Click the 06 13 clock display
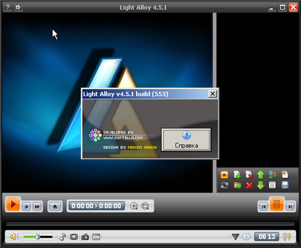 267,237
